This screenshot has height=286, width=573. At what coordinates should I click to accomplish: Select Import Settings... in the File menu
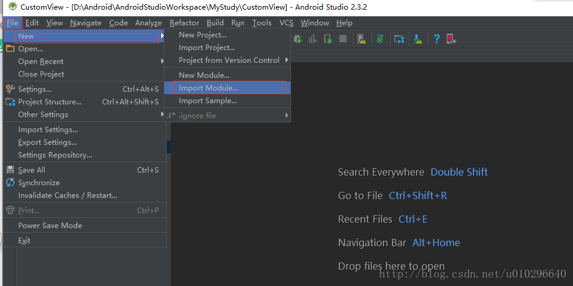point(85,130)
